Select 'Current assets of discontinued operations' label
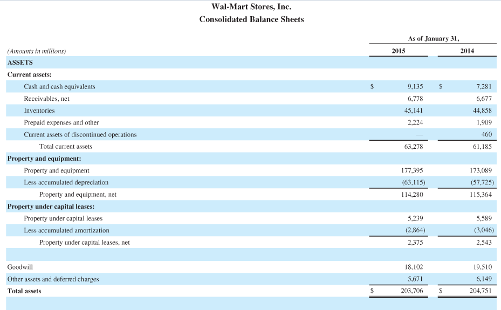Viewport: 501px width, 310px height. tap(80, 134)
